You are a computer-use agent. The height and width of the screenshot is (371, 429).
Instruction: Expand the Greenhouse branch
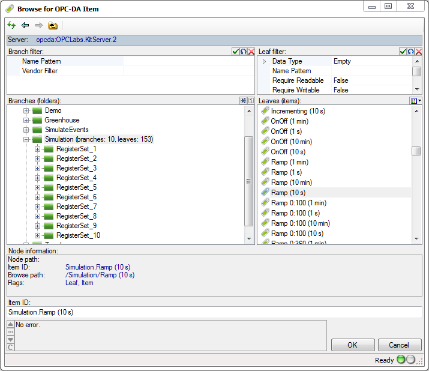(26, 120)
